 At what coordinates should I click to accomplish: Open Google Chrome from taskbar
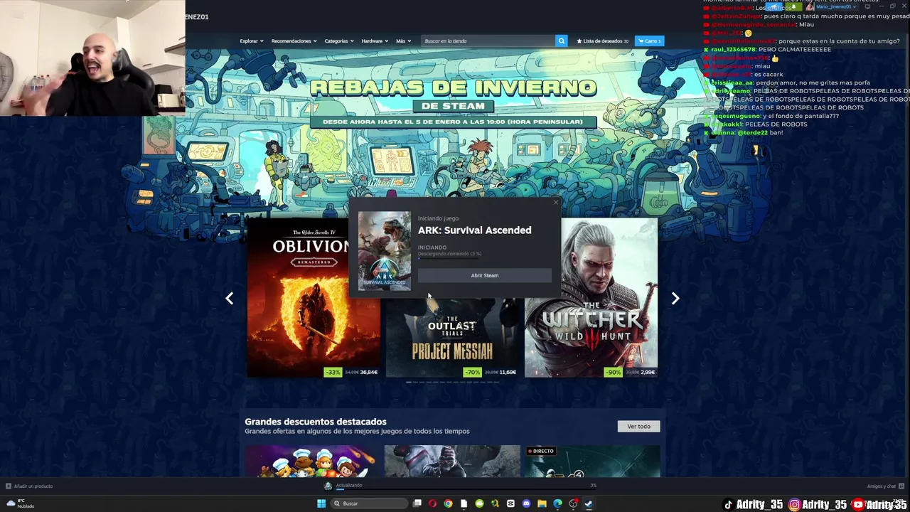pyautogui.click(x=448, y=503)
